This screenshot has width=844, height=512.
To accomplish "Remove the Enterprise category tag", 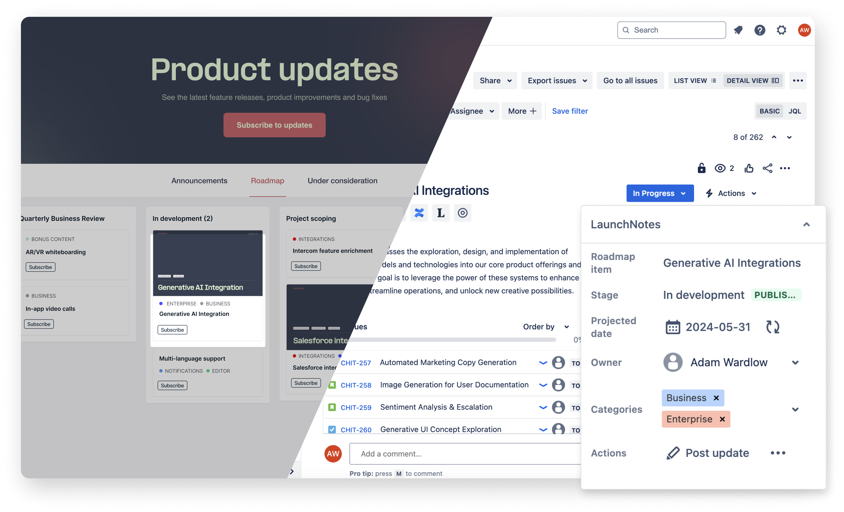I will 722,419.
